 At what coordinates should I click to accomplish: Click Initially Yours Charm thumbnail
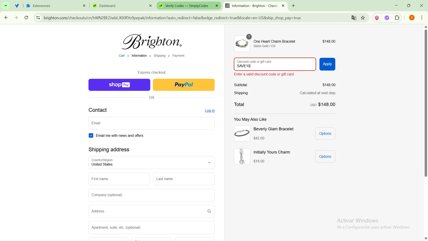point(242,156)
